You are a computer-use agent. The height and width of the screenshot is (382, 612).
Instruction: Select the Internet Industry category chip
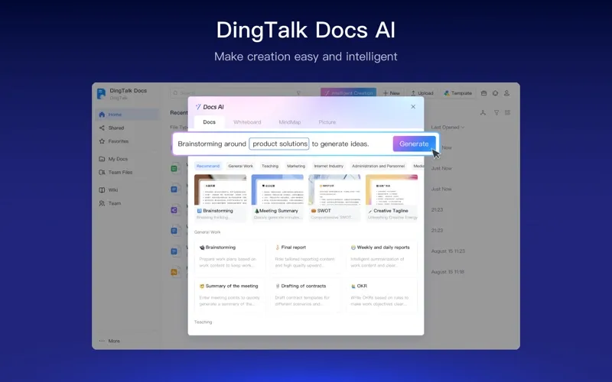coord(329,166)
